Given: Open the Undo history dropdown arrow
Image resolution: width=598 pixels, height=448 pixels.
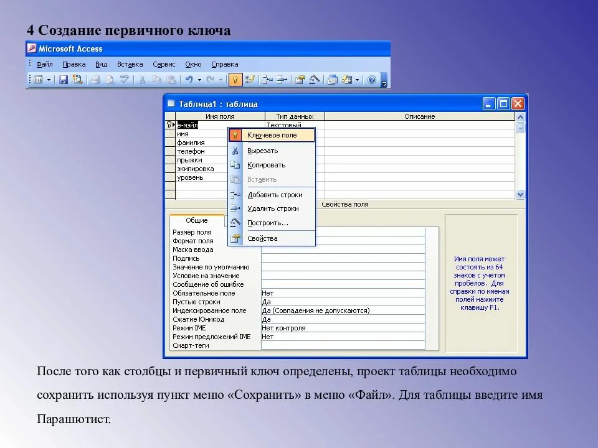Looking at the screenshot, I should pyautogui.click(x=199, y=80).
